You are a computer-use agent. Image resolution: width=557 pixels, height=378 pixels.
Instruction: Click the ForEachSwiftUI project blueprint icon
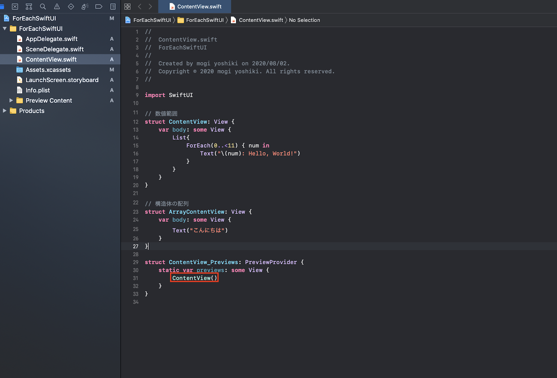click(7, 18)
